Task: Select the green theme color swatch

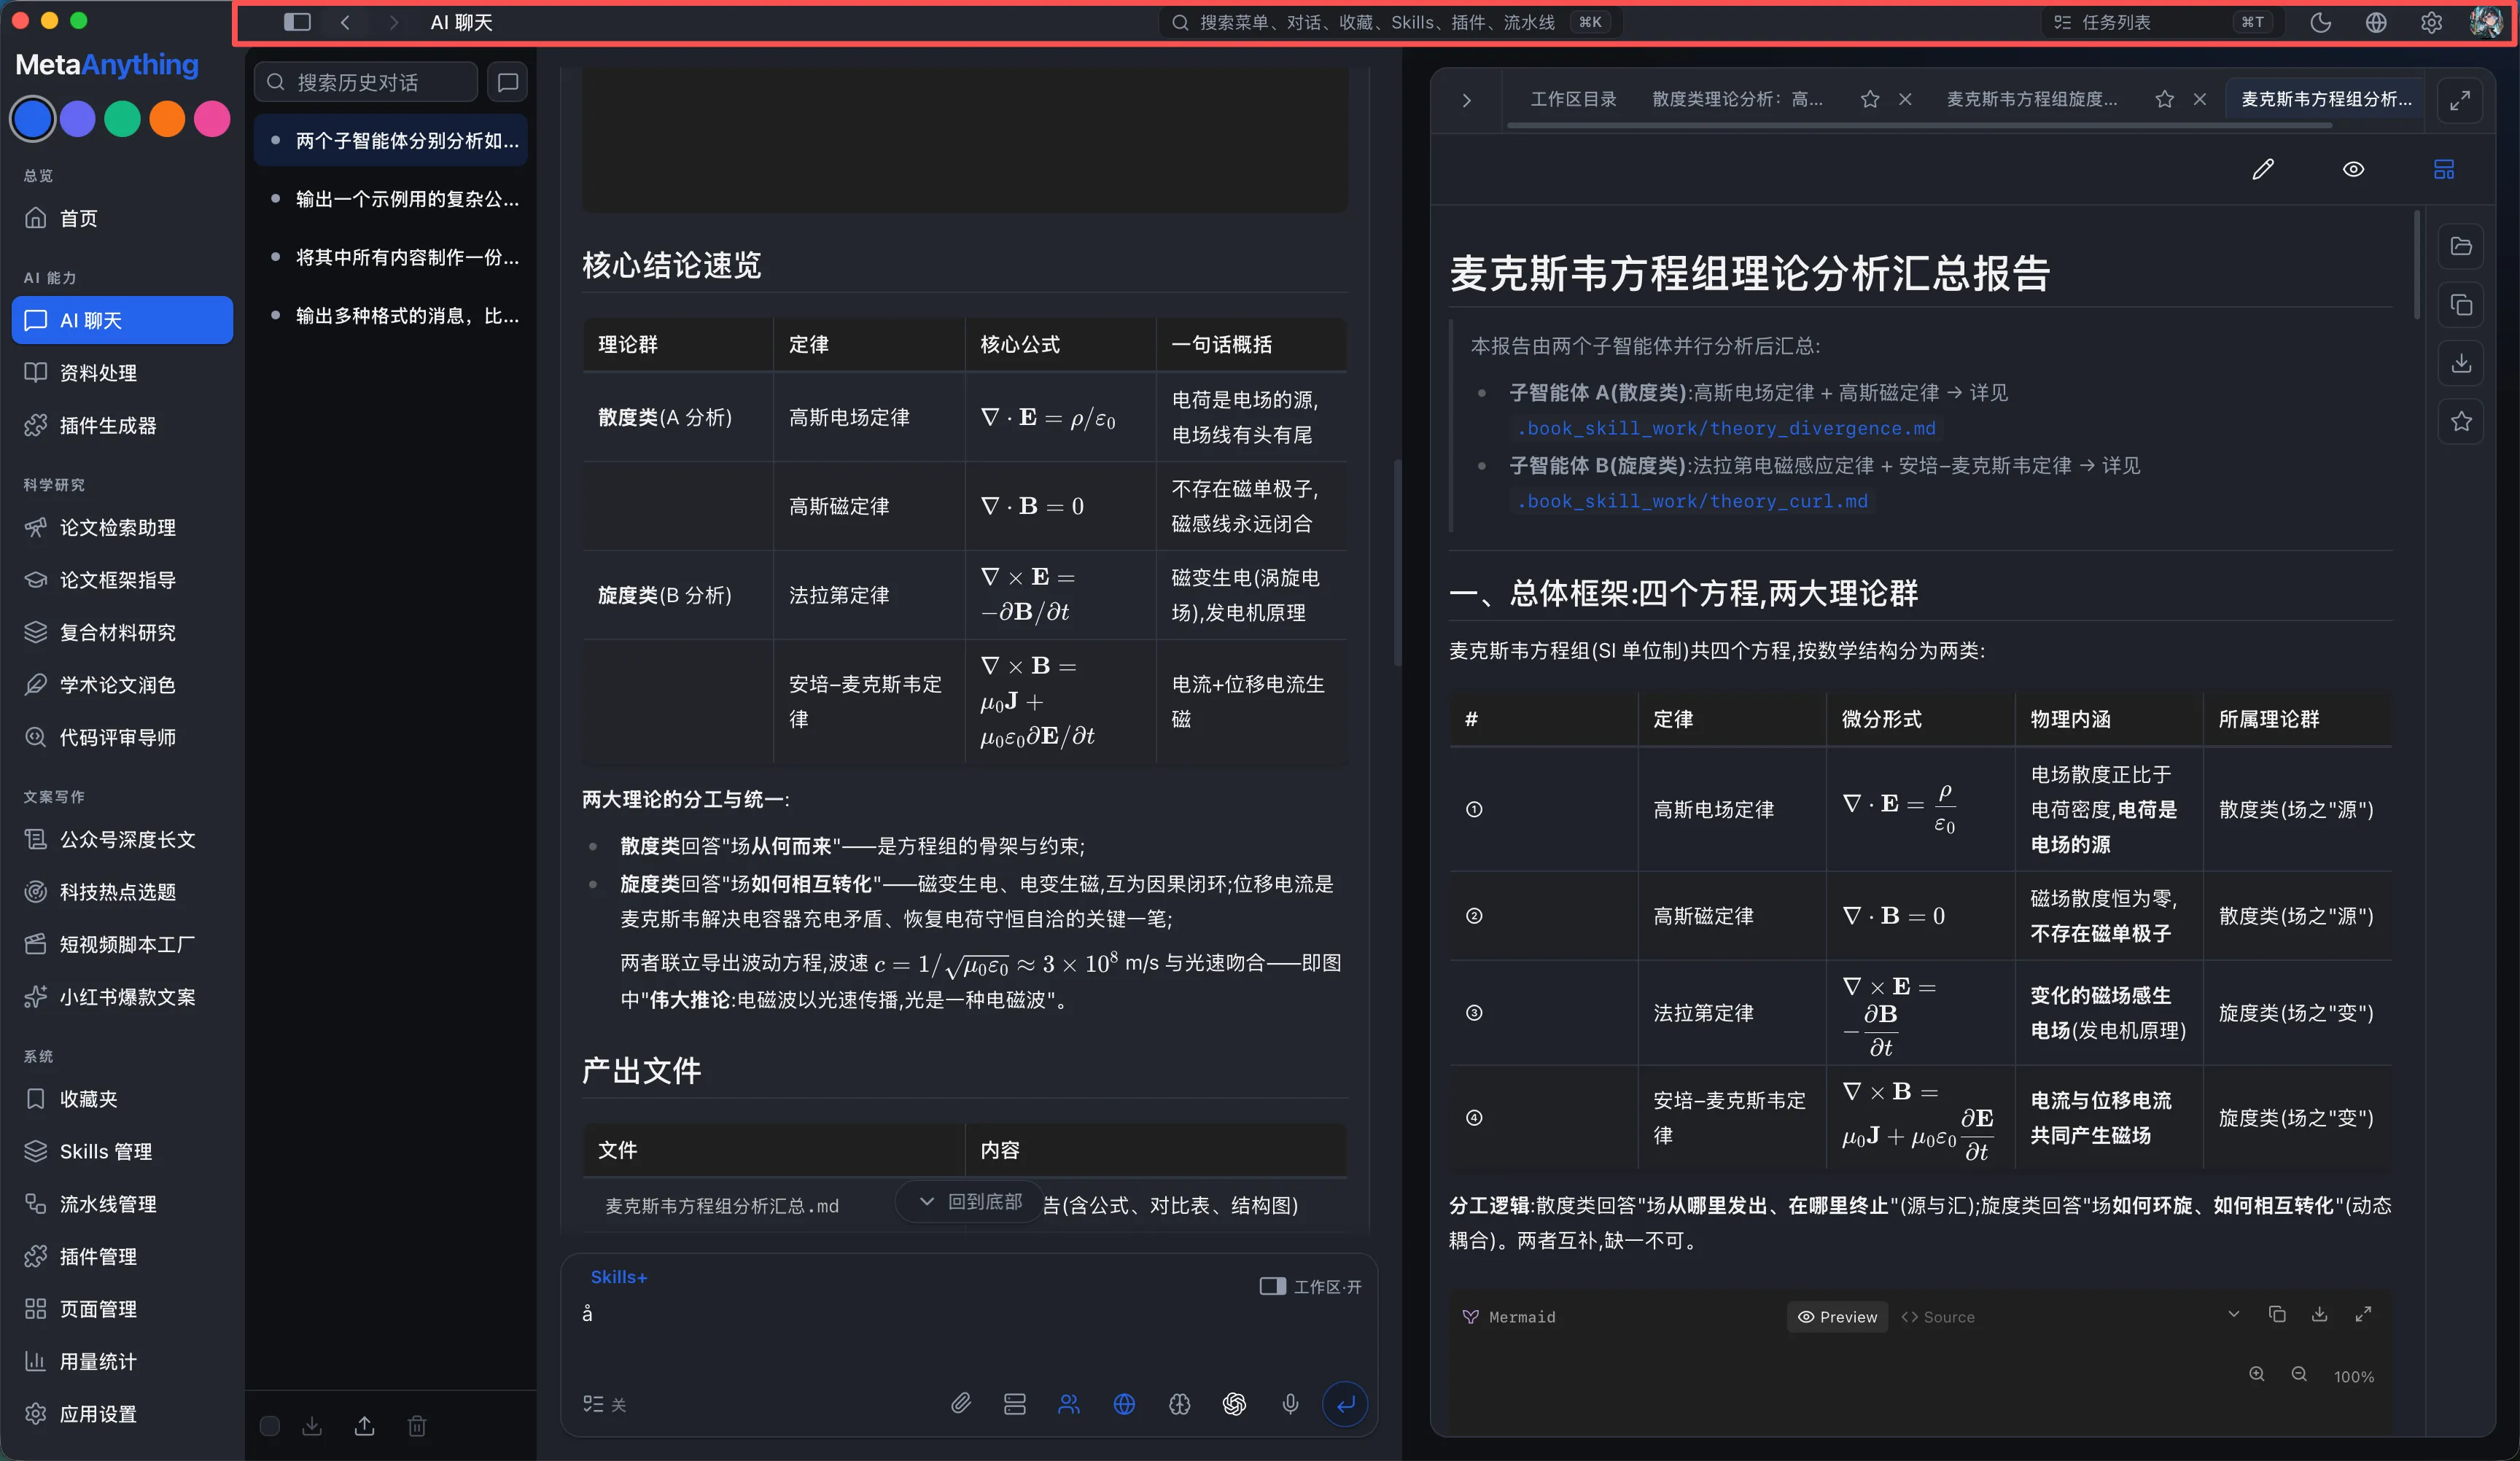Action: click(122, 119)
